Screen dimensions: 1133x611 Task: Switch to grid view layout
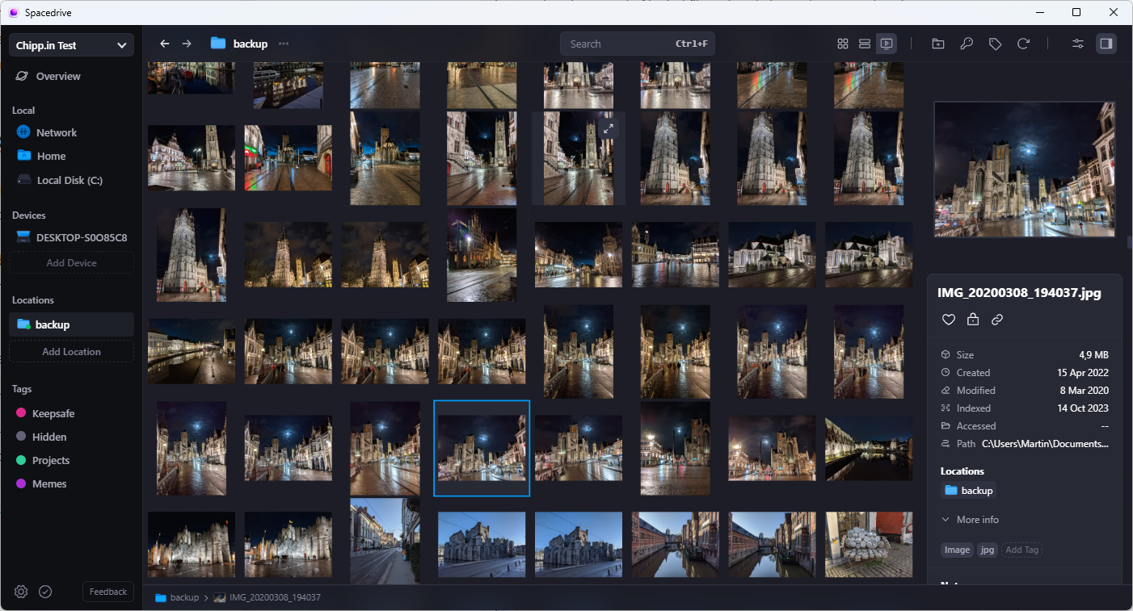(x=843, y=44)
